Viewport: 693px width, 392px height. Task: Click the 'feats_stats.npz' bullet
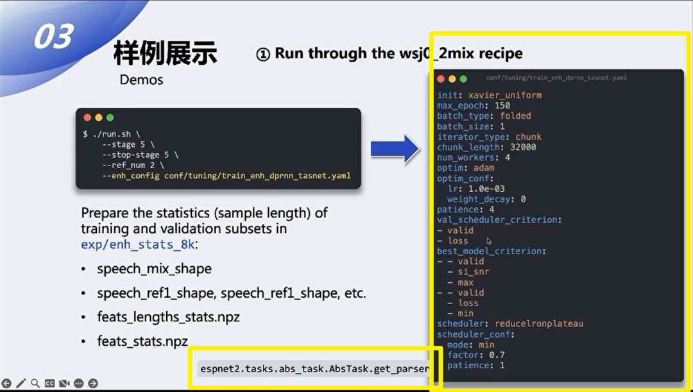click(x=142, y=341)
